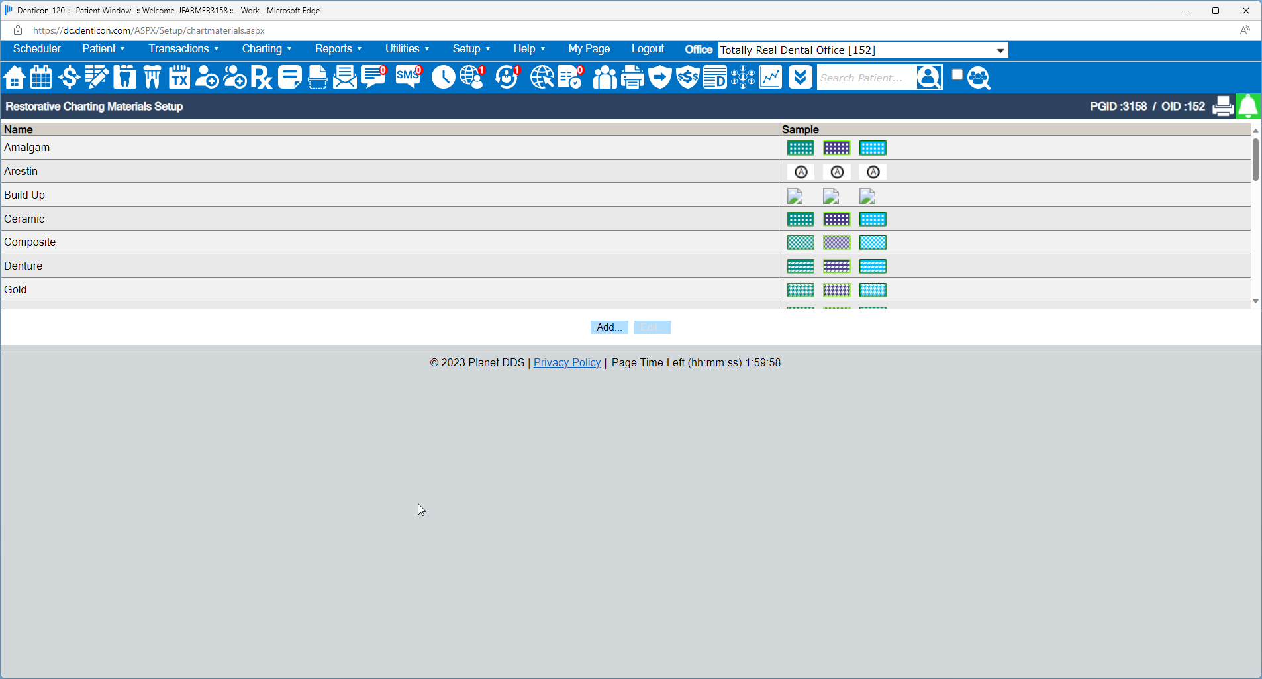Select the time clock icon
The height and width of the screenshot is (679, 1262).
click(442, 77)
